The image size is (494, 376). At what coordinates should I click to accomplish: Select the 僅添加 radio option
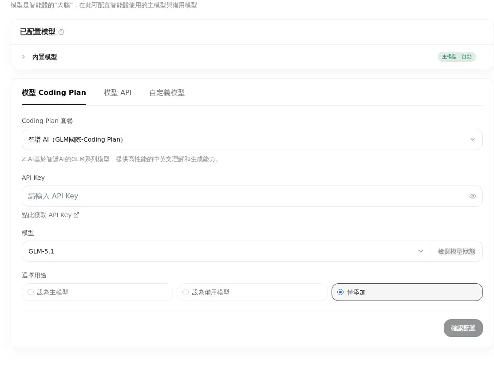(407, 292)
